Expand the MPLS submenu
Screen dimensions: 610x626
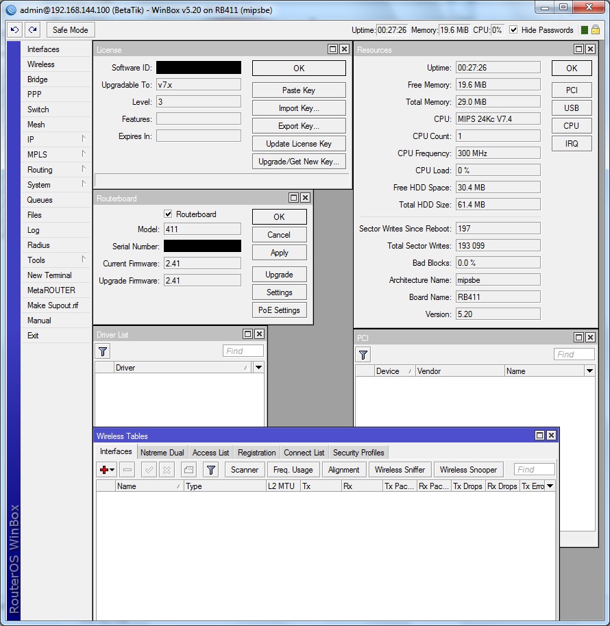point(84,153)
